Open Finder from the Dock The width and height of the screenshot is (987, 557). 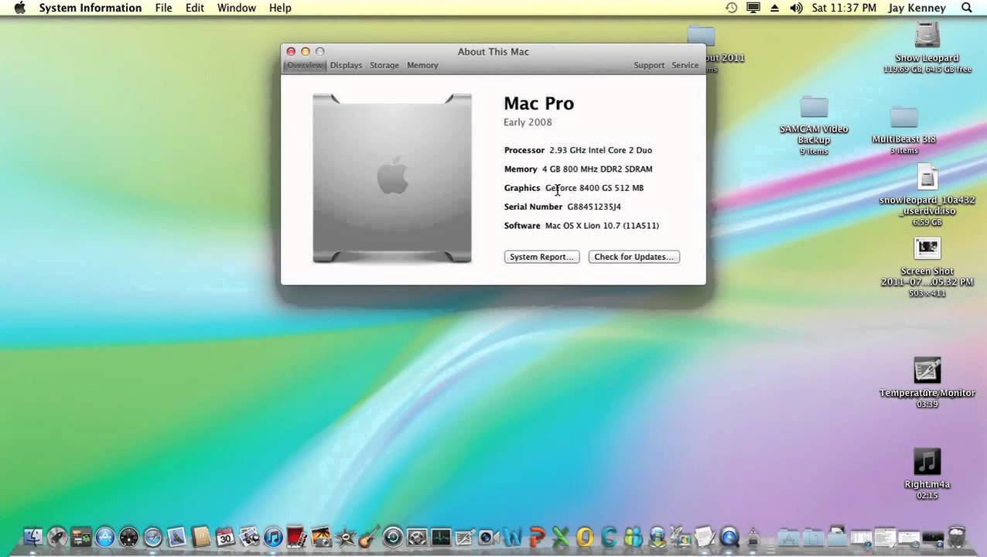pos(32,536)
